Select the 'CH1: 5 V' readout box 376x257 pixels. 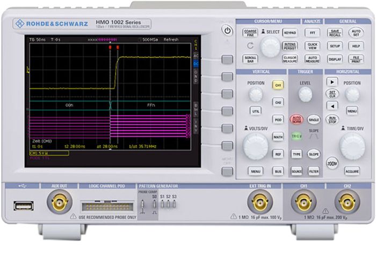[x=49, y=153]
